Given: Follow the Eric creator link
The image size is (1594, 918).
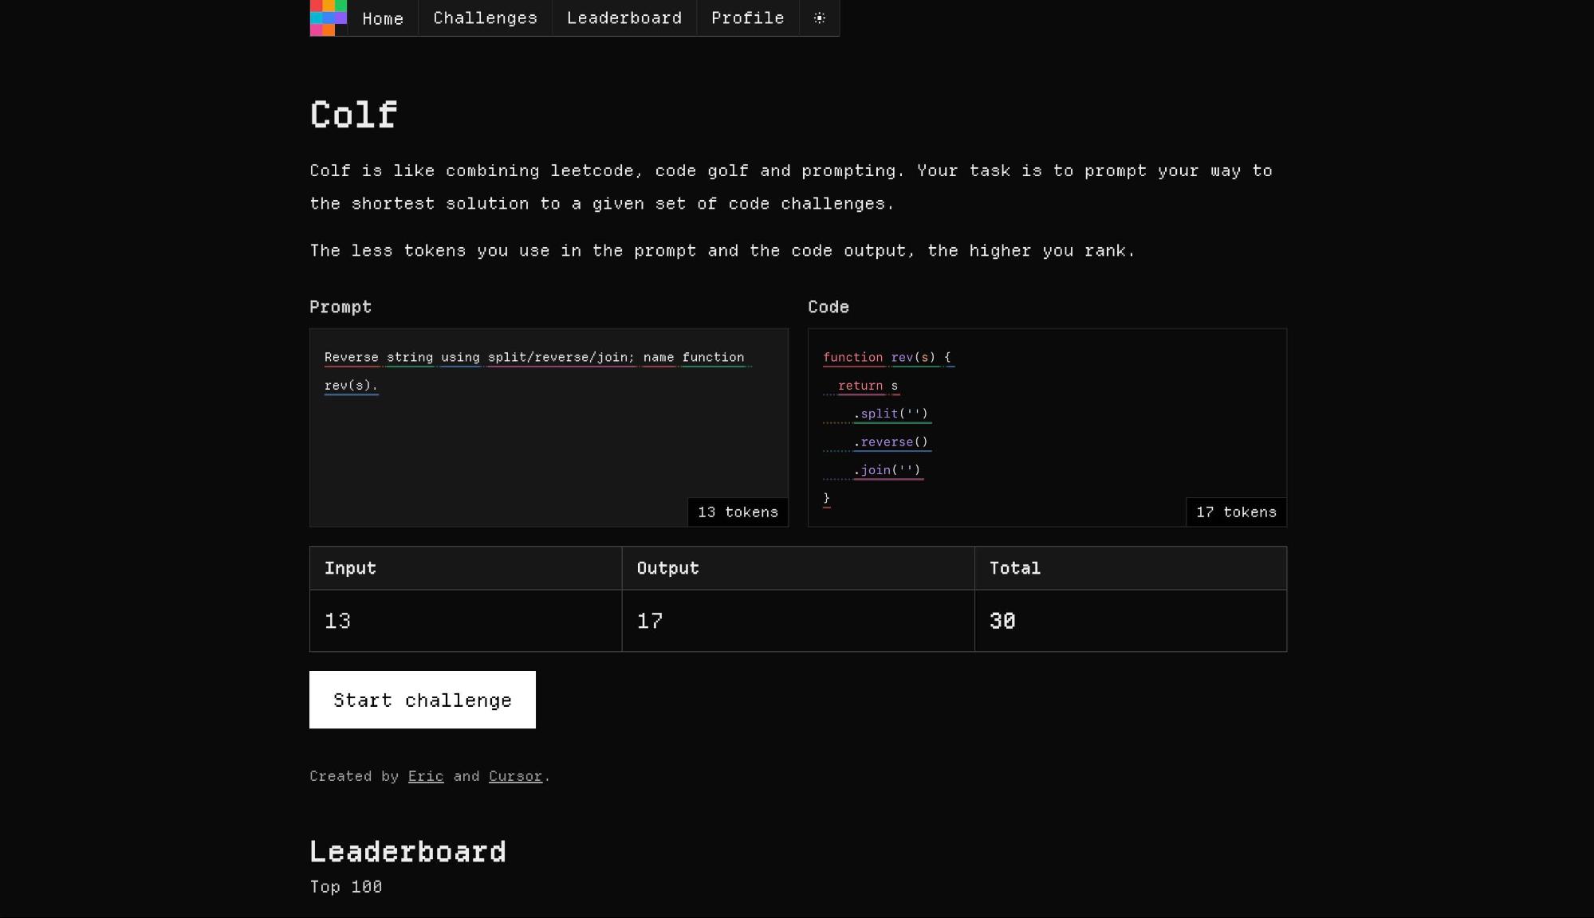Looking at the screenshot, I should pyautogui.click(x=425, y=776).
